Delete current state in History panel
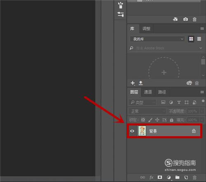 (x=194, y=19)
